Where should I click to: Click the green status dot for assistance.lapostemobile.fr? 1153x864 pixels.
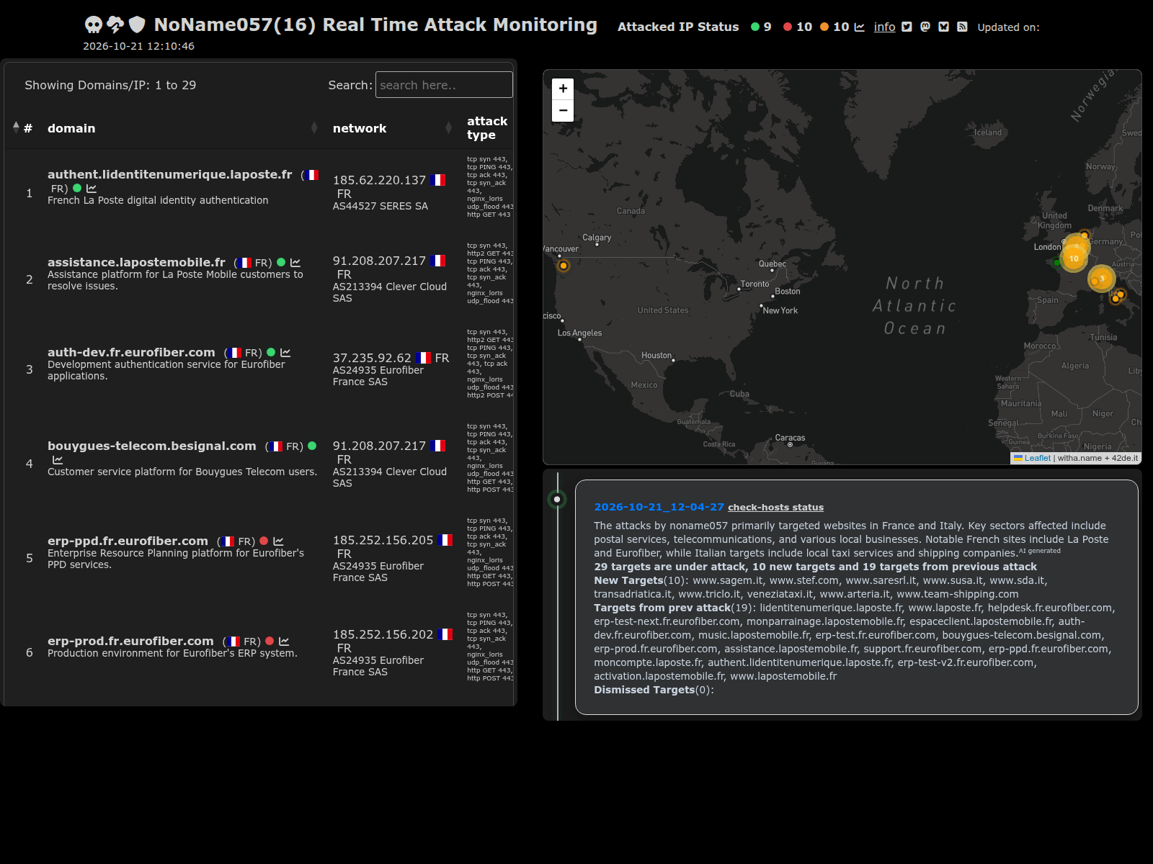point(281,262)
